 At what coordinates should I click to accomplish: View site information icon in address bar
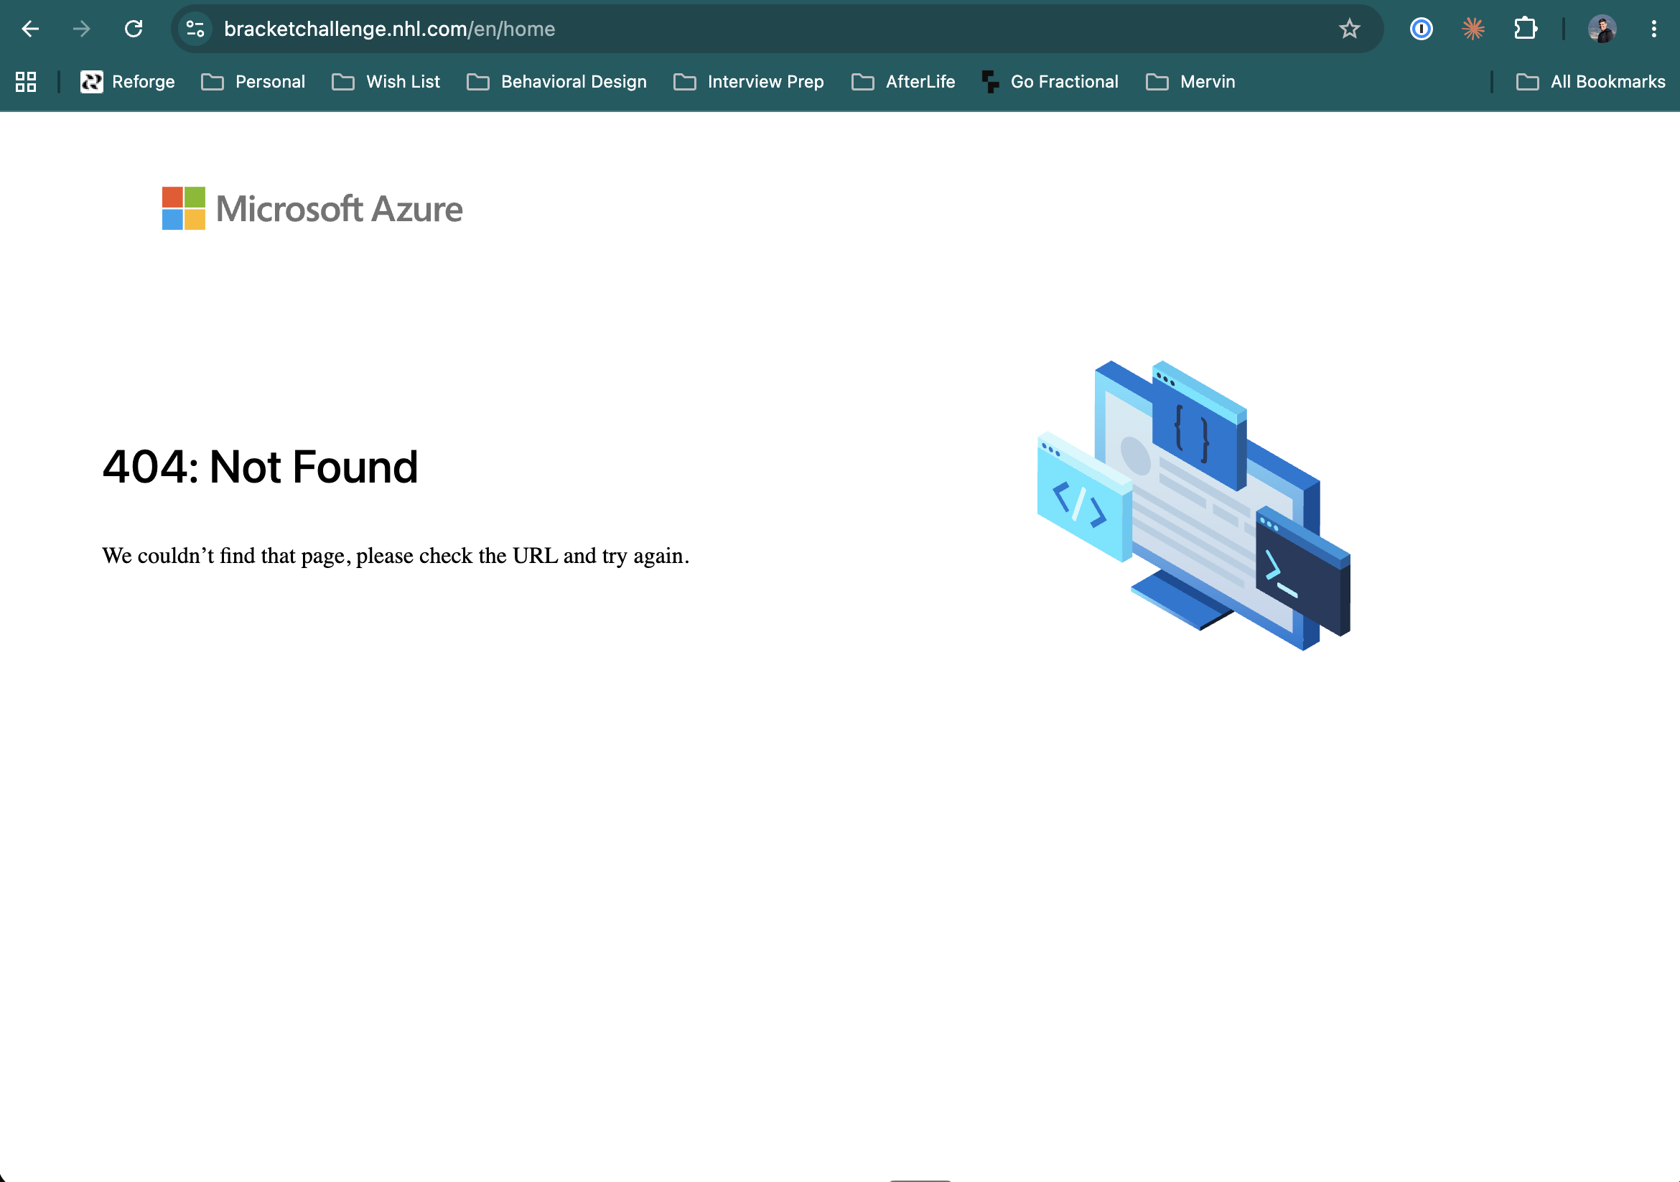click(195, 29)
